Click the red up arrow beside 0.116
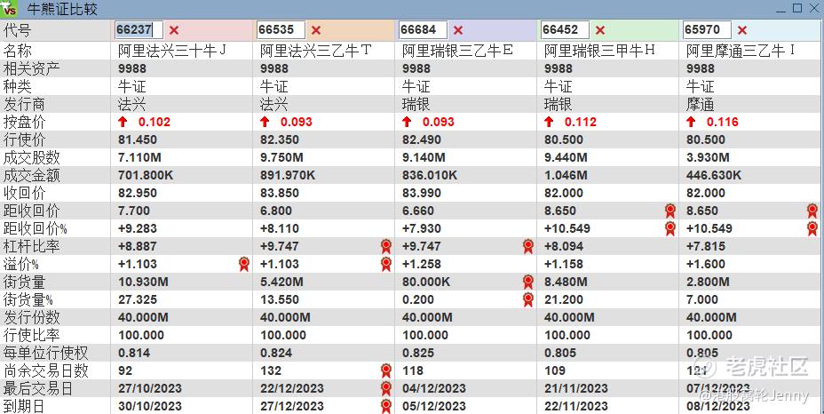Viewport: 824px width, 414px height. (691, 122)
